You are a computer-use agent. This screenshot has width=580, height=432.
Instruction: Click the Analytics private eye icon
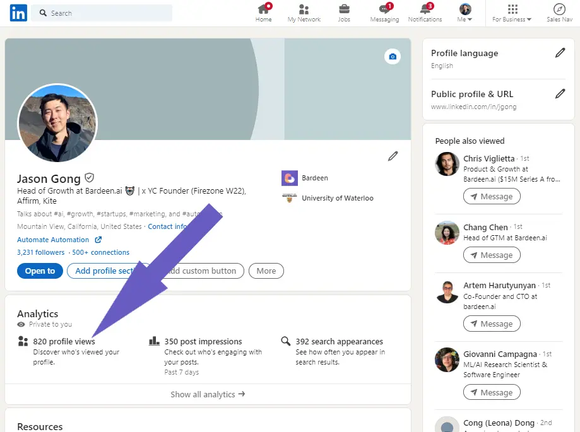tap(21, 324)
